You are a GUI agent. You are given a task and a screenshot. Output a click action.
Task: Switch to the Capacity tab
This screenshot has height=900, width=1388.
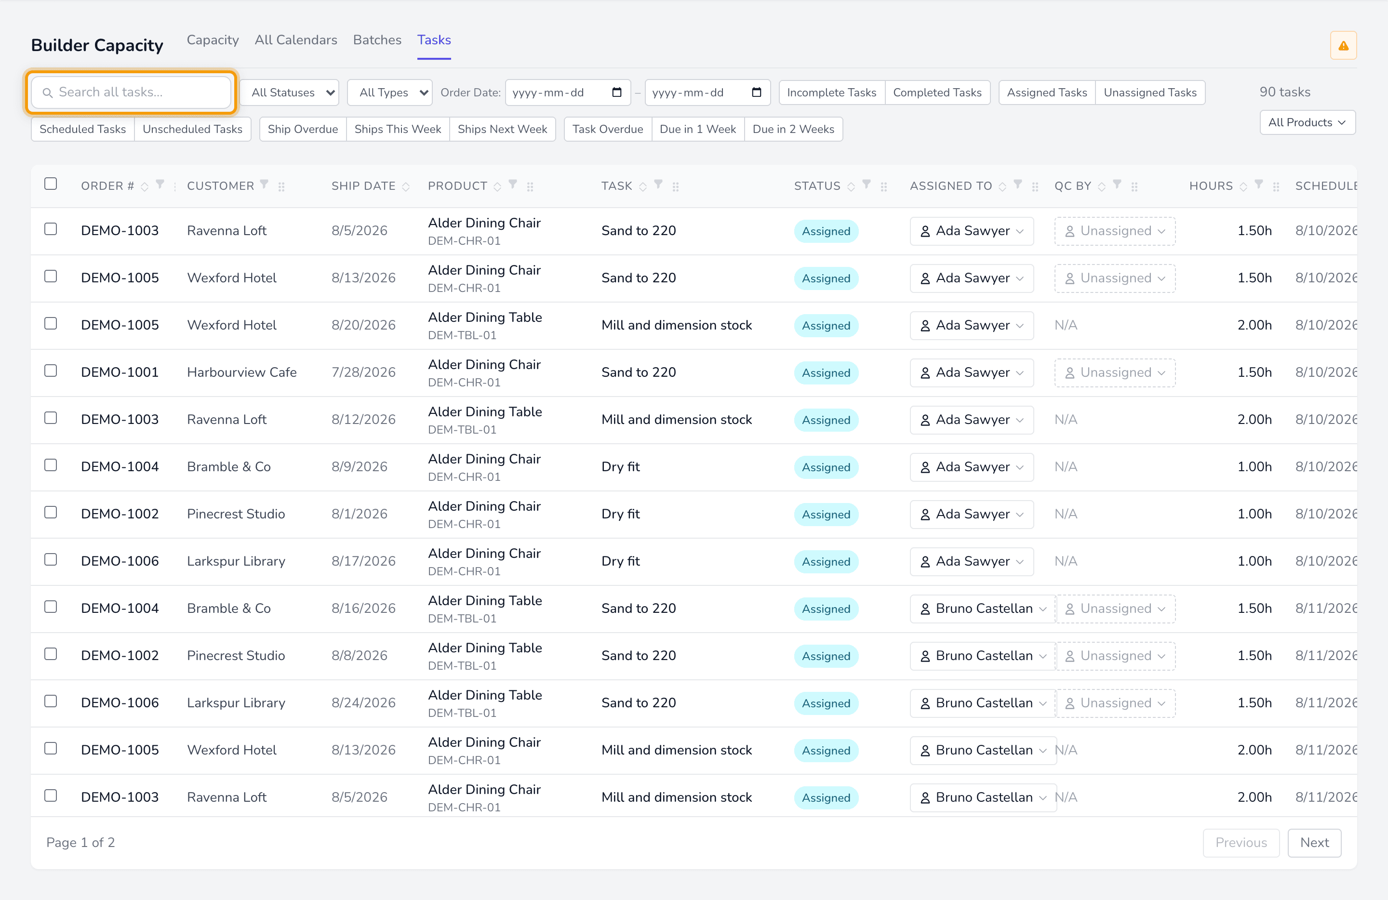(x=213, y=40)
